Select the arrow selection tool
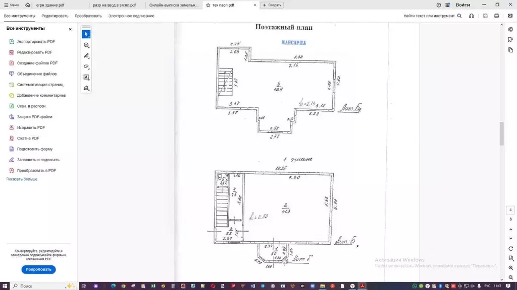This screenshot has width=517, height=290. [86, 34]
